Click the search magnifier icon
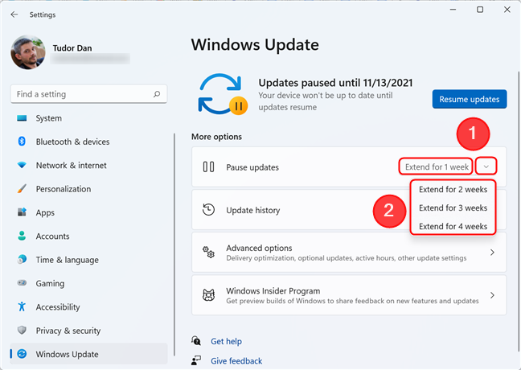 coord(157,94)
